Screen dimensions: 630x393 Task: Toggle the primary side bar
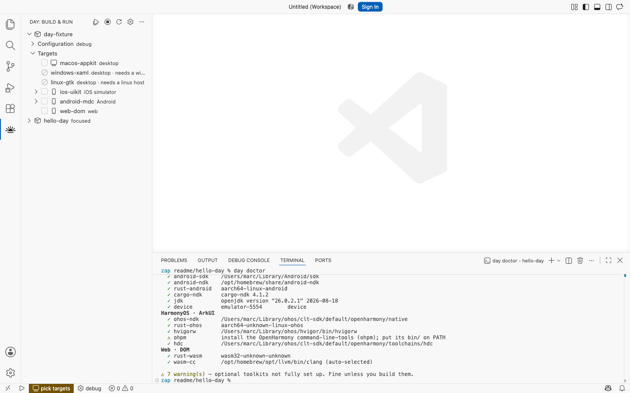coord(586,7)
